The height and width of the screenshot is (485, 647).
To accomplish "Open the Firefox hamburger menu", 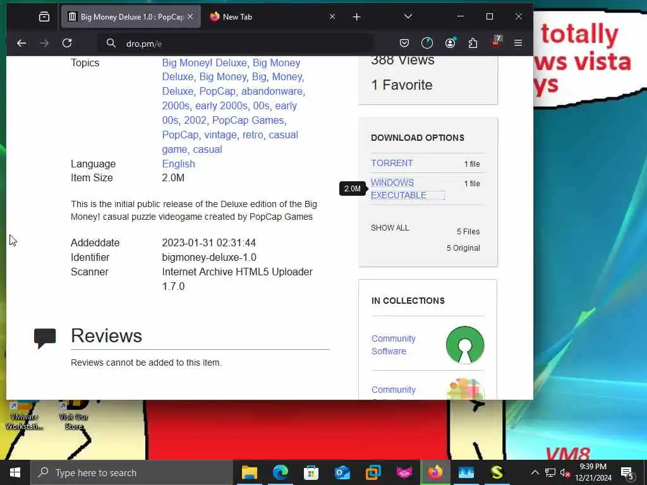I will 518,43.
